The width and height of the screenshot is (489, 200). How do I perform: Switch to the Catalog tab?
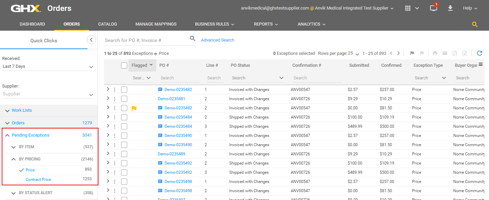point(107,24)
